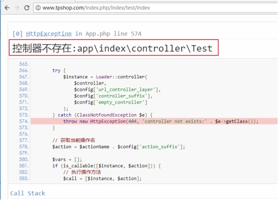Screen dimensions: 278x200
Task: Click line number 565
Action: pyautogui.click(x=24, y=64)
